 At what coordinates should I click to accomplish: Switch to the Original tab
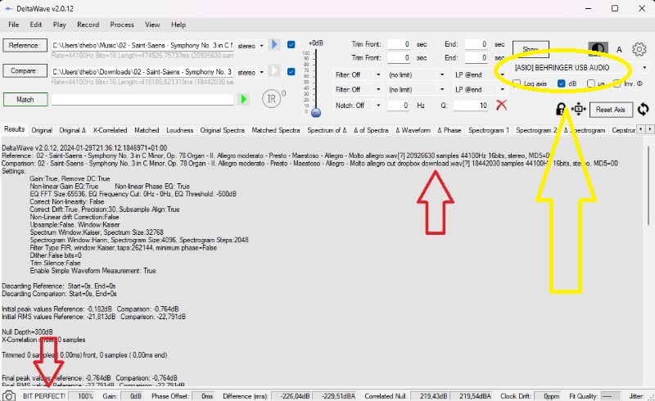point(42,130)
